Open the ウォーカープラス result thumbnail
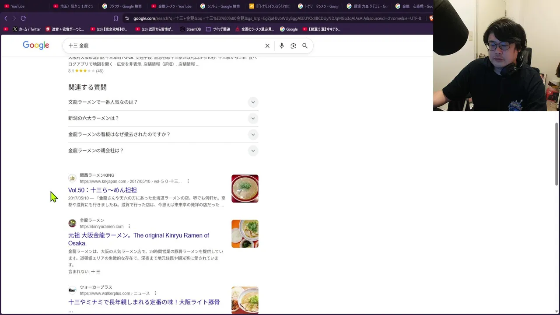Viewport: 560px width, 315px height. (x=245, y=300)
